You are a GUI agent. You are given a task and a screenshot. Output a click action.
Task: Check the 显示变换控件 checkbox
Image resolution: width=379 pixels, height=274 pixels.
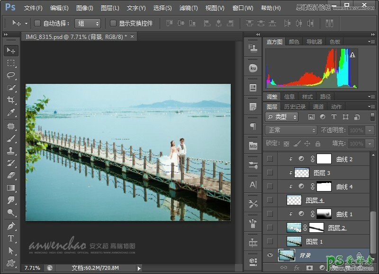pos(113,23)
